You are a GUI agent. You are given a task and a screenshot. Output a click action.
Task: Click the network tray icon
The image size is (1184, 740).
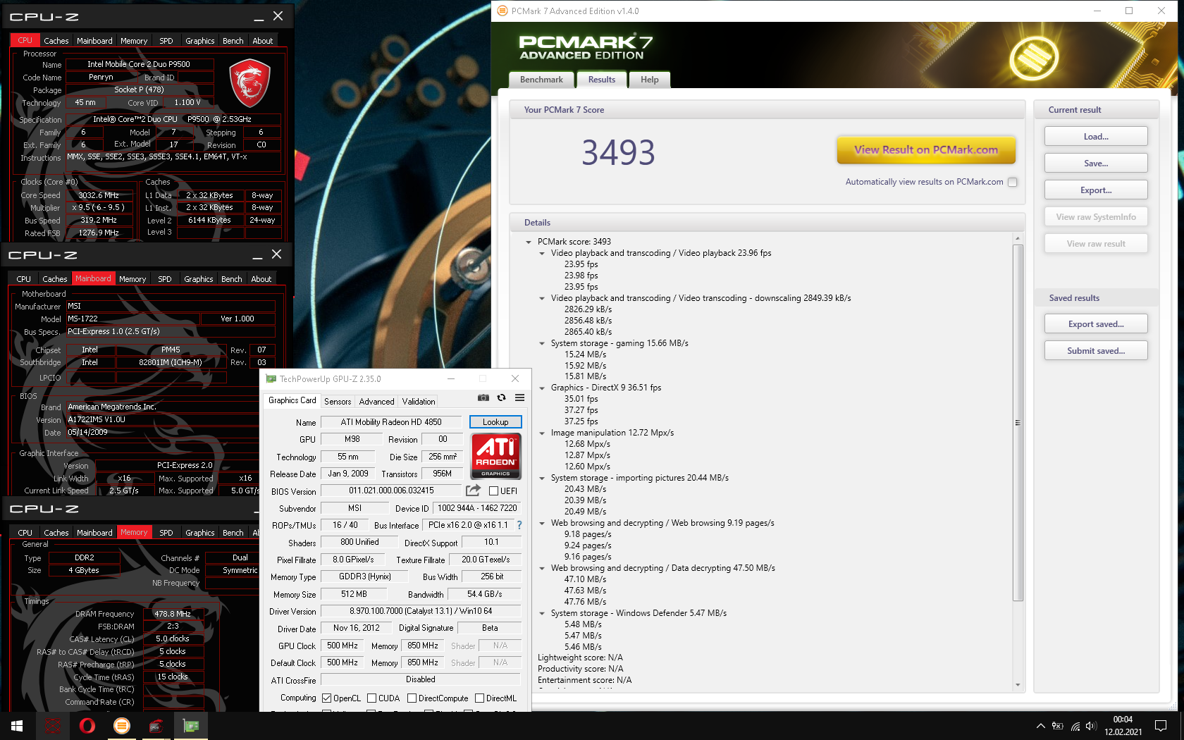(x=1075, y=726)
